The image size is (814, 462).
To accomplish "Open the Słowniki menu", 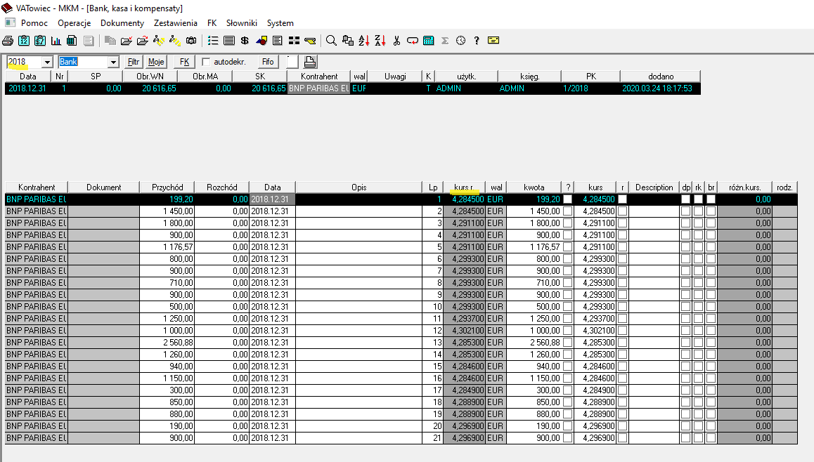I will click(241, 23).
